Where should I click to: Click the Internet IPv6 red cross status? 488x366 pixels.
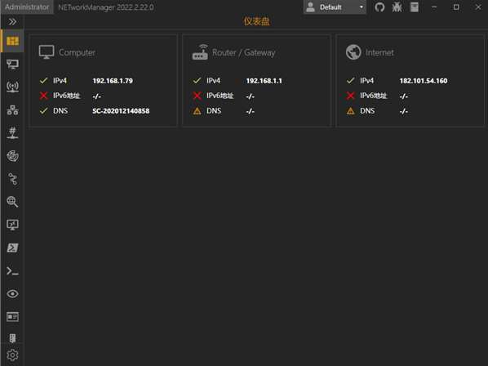click(x=350, y=96)
